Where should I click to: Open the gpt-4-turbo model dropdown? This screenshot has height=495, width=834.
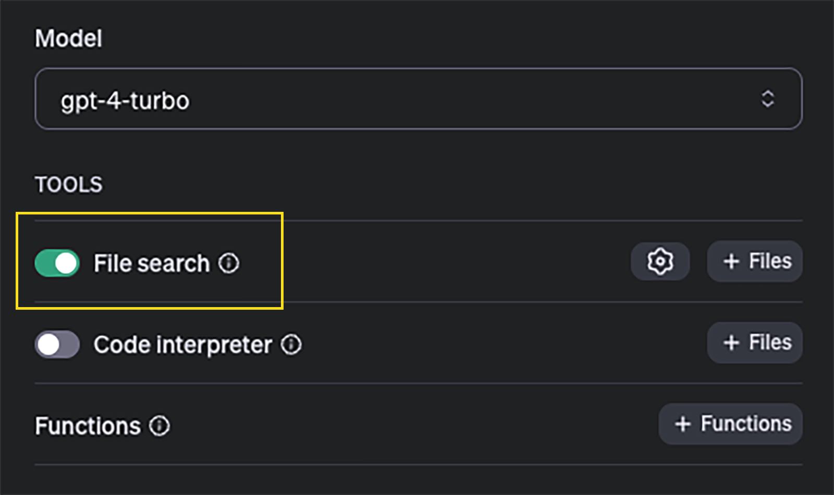click(418, 99)
